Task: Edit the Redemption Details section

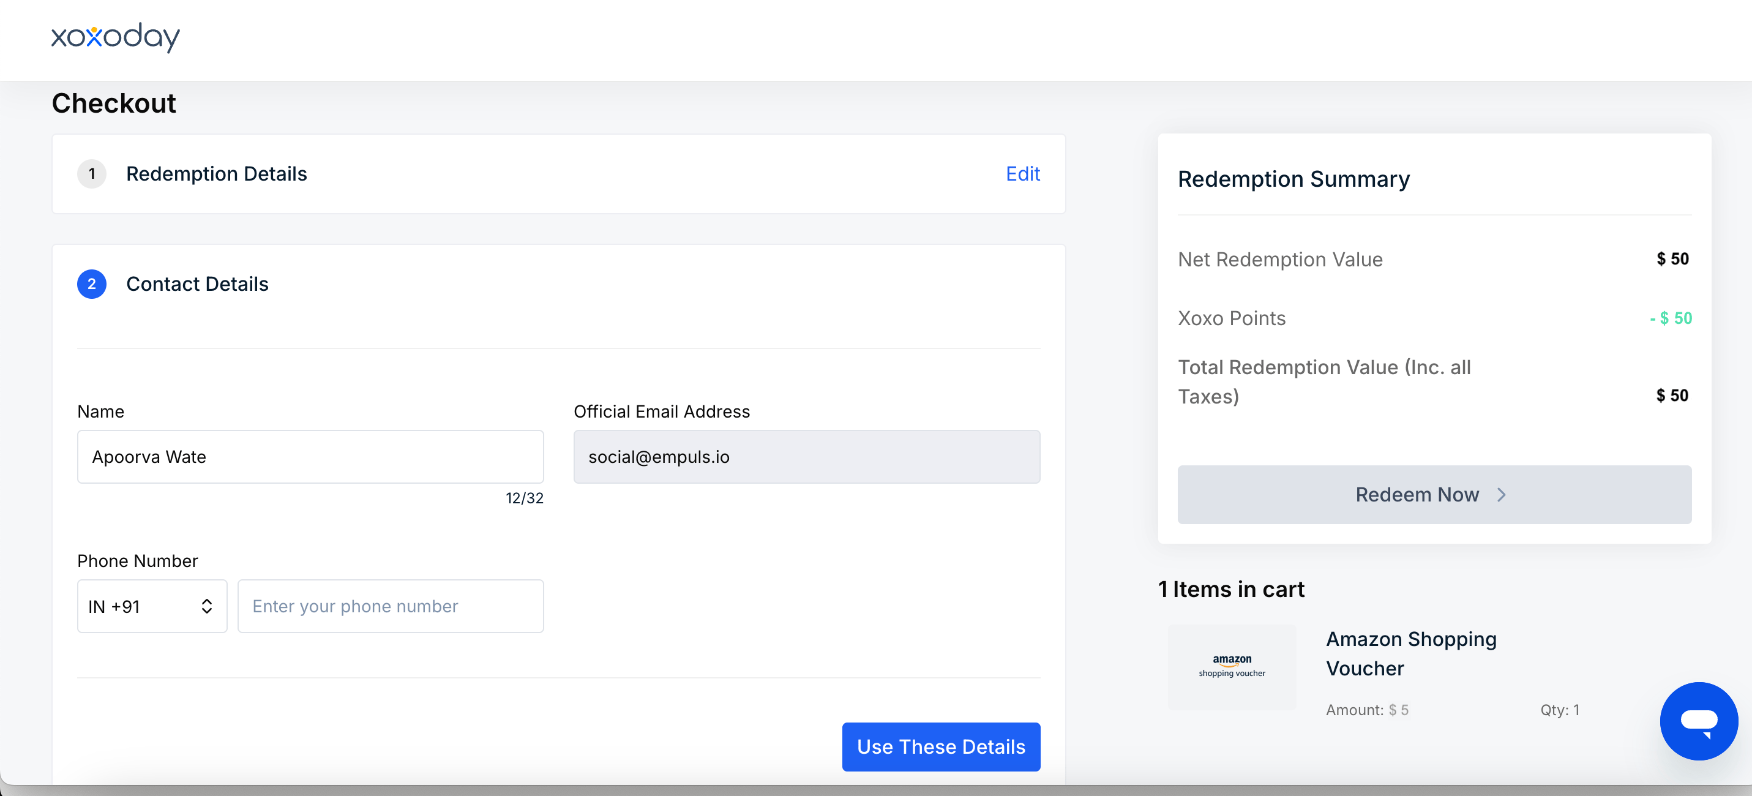Action: 1023,173
